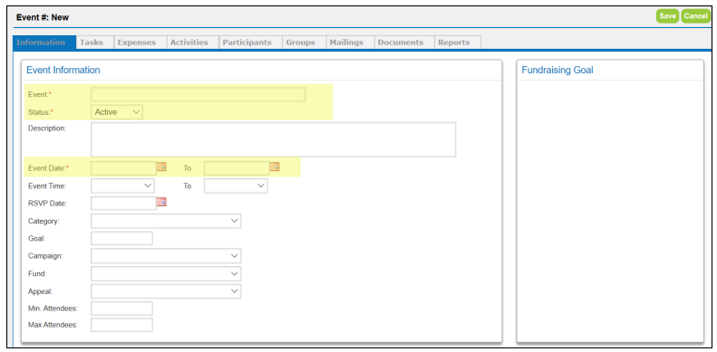
Task: Go to the Mailings tab
Action: [350, 43]
